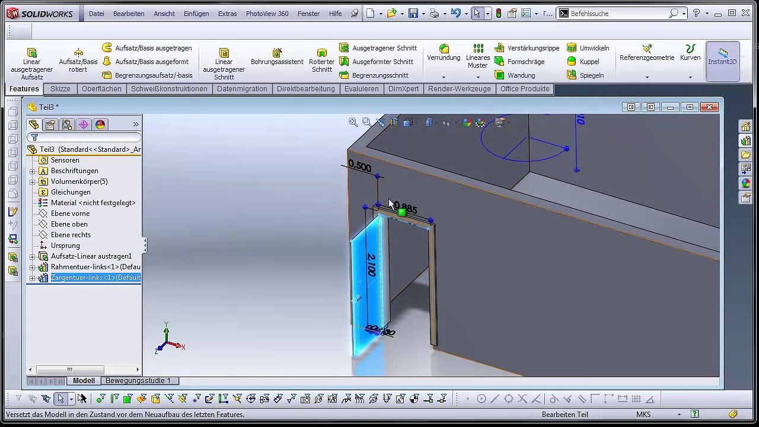Open the Verrundung dropdown arrow
Viewport: 759px width, 427px height.
(x=444, y=77)
